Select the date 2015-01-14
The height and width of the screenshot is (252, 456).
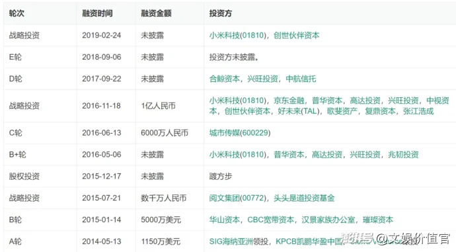point(102,220)
